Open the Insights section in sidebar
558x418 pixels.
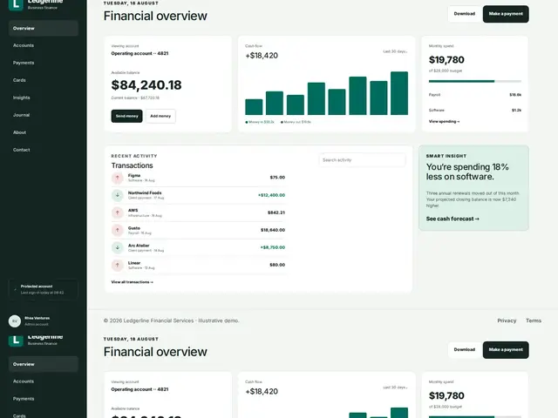click(x=43, y=98)
